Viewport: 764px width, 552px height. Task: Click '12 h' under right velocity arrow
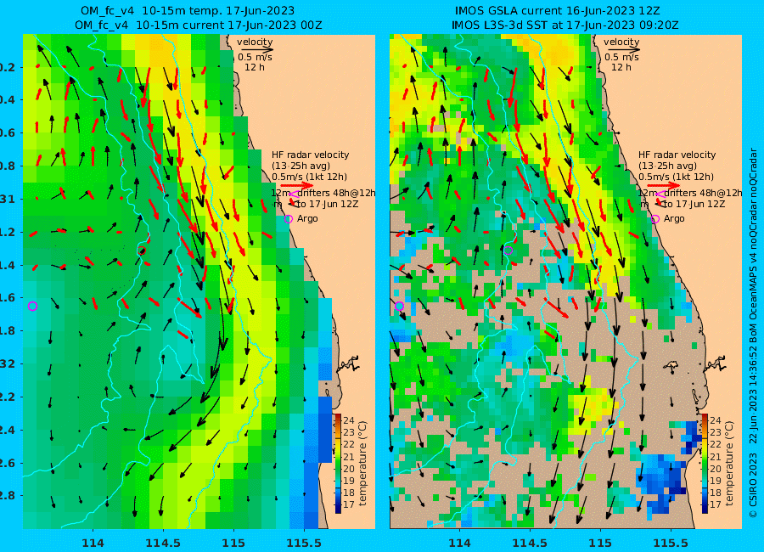coord(621,67)
